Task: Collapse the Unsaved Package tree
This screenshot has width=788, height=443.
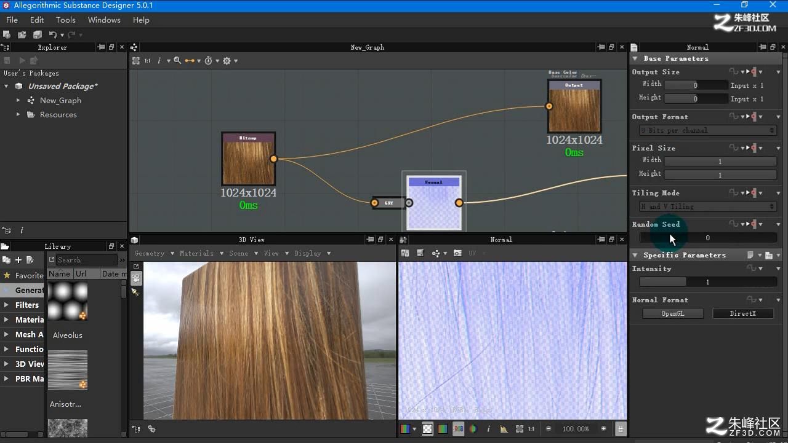Action: pos(6,86)
